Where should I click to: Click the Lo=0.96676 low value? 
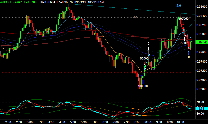65,2
